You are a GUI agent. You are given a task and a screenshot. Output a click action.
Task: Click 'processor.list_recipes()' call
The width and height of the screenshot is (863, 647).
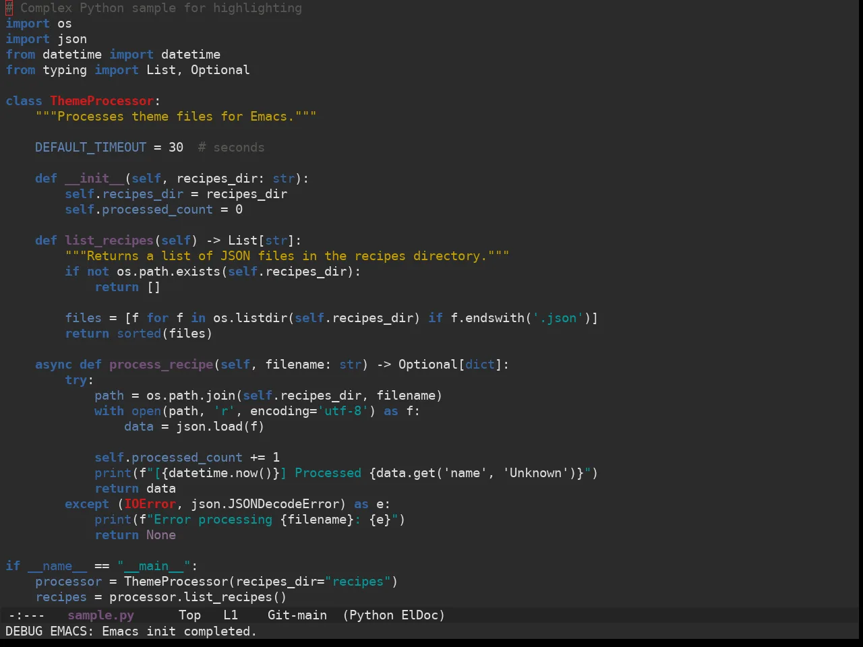198,597
